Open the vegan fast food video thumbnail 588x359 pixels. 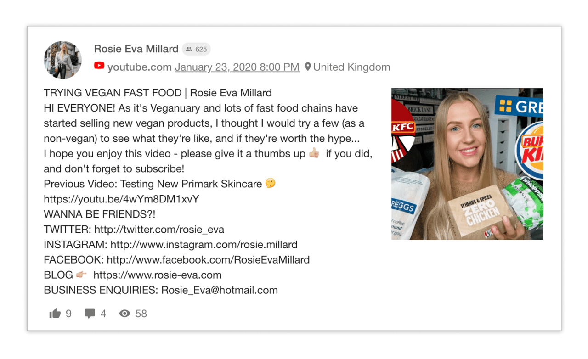[x=467, y=164]
